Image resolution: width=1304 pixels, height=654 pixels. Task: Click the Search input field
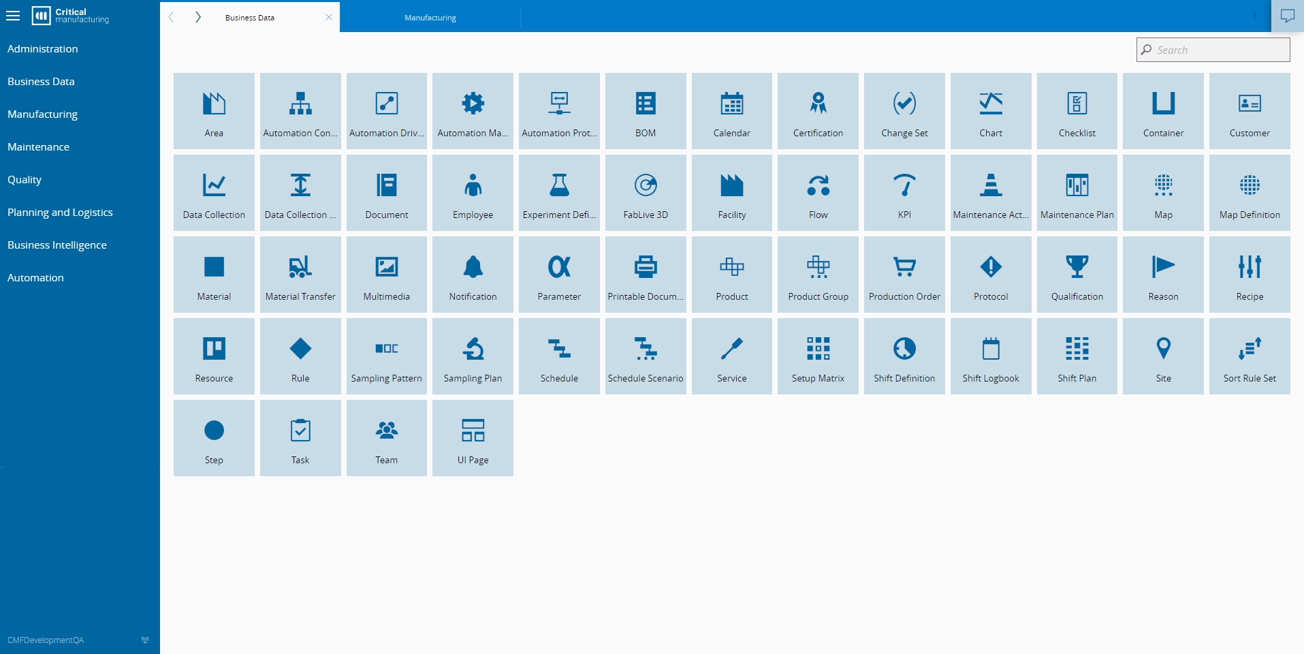click(1213, 50)
